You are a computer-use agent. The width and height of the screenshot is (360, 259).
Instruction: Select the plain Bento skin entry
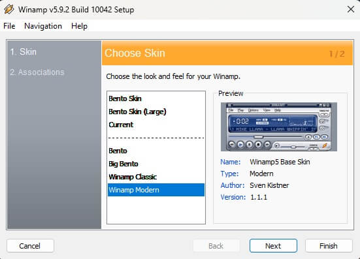point(156,151)
